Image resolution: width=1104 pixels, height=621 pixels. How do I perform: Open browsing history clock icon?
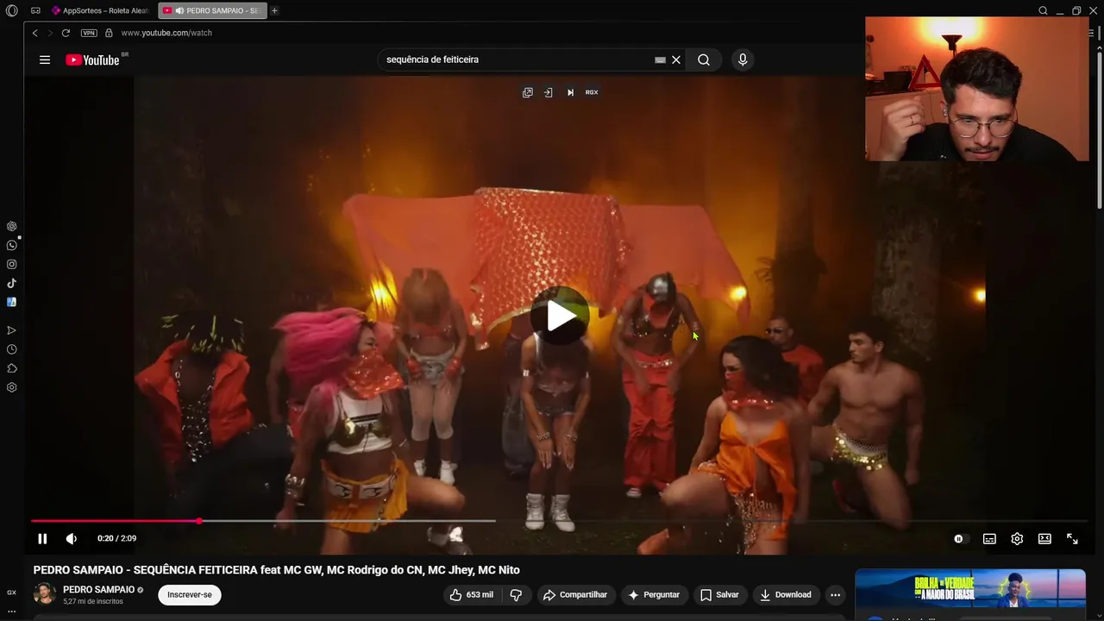coord(12,349)
